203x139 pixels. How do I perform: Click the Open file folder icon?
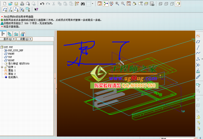click(10, 4)
